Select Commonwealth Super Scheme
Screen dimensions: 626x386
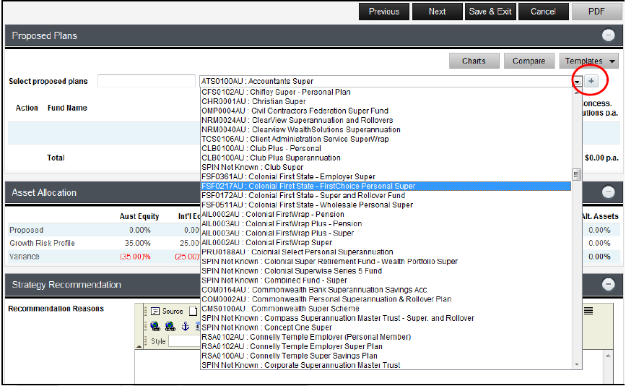point(386,309)
